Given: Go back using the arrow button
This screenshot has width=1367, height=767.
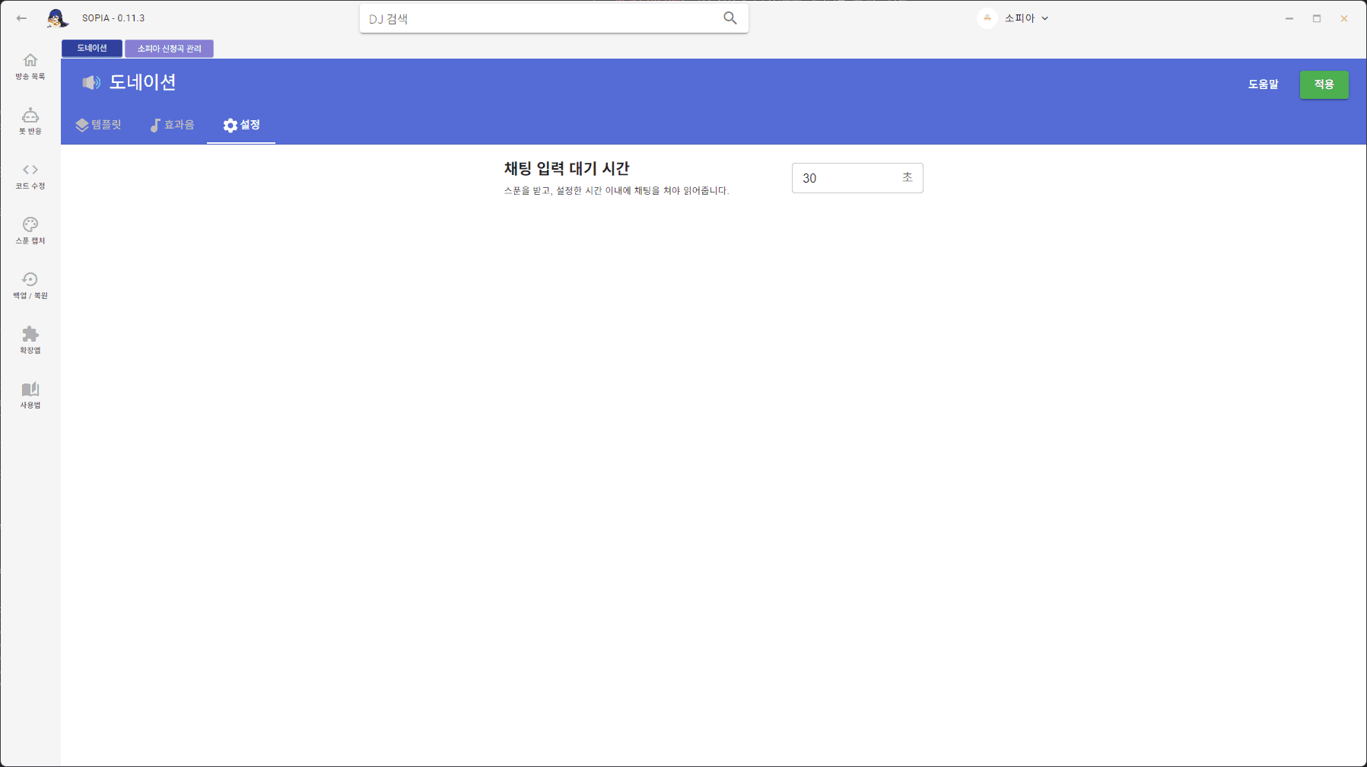Looking at the screenshot, I should (21, 18).
